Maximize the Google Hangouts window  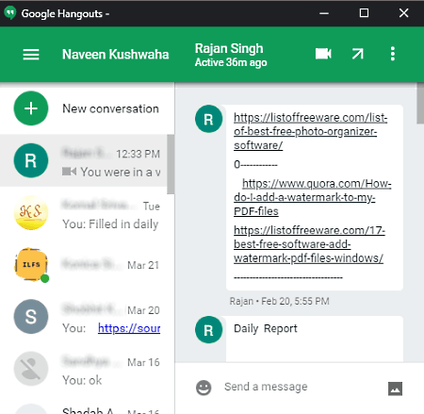point(364,13)
